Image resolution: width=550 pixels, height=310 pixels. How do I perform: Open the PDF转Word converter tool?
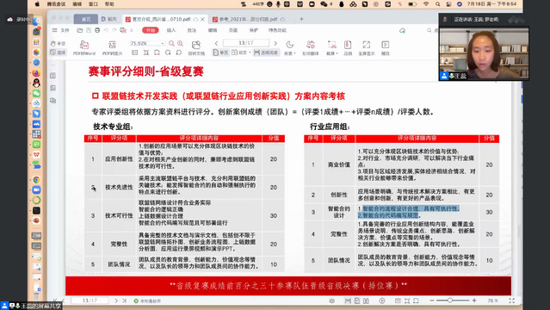84,47
